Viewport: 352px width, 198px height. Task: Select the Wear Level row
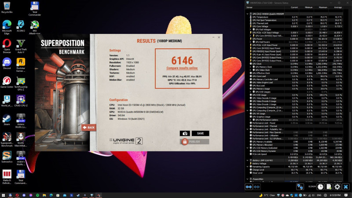click(296, 173)
